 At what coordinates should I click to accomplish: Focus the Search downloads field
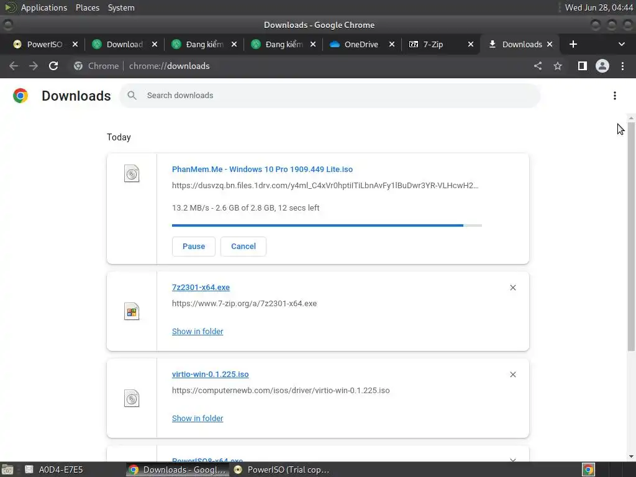tap(330, 96)
